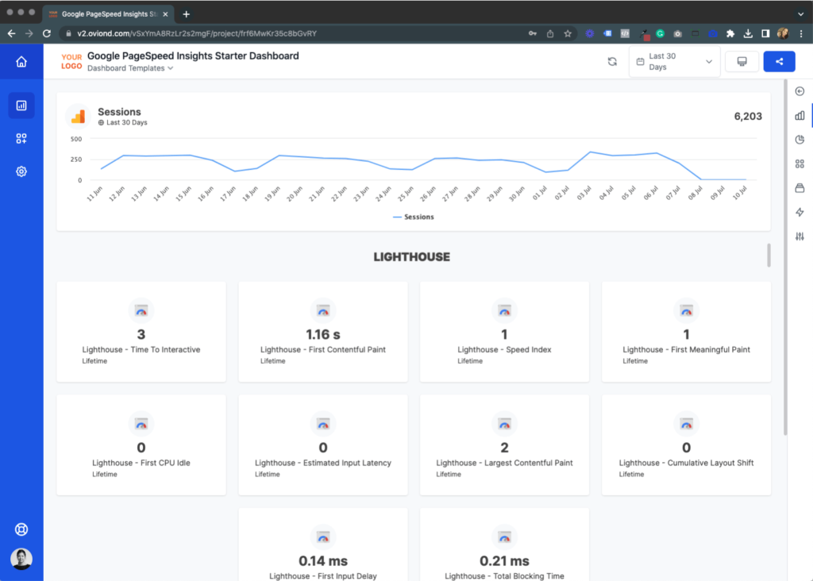The height and width of the screenshot is (581, 813).
Task: Select the First Input Delay card icon
Action: [323, 537]
